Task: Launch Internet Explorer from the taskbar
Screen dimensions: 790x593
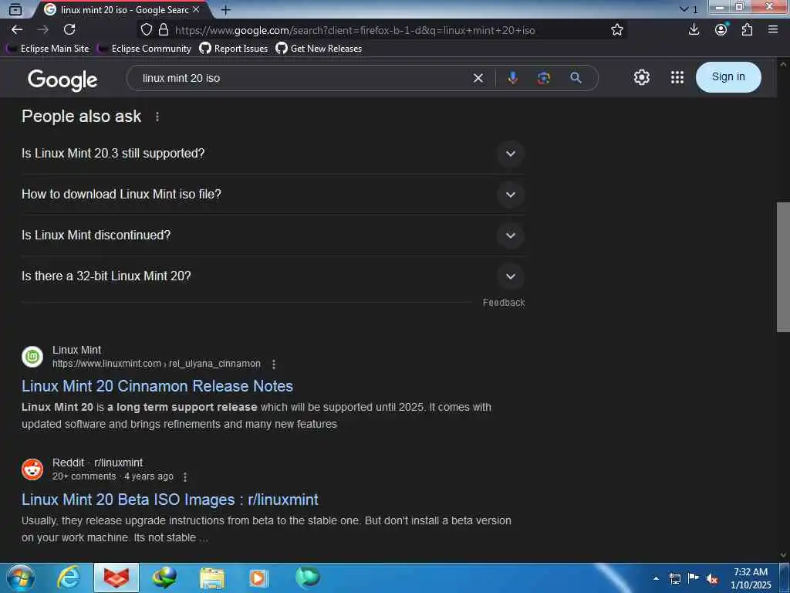Action: tap(68, 578)
